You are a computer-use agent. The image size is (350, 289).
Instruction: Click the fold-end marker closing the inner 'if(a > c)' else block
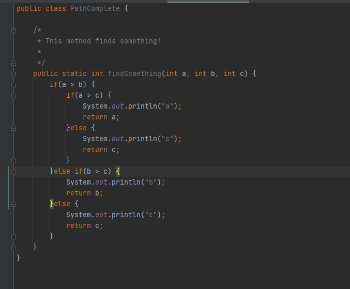click(x=13, y=161)
